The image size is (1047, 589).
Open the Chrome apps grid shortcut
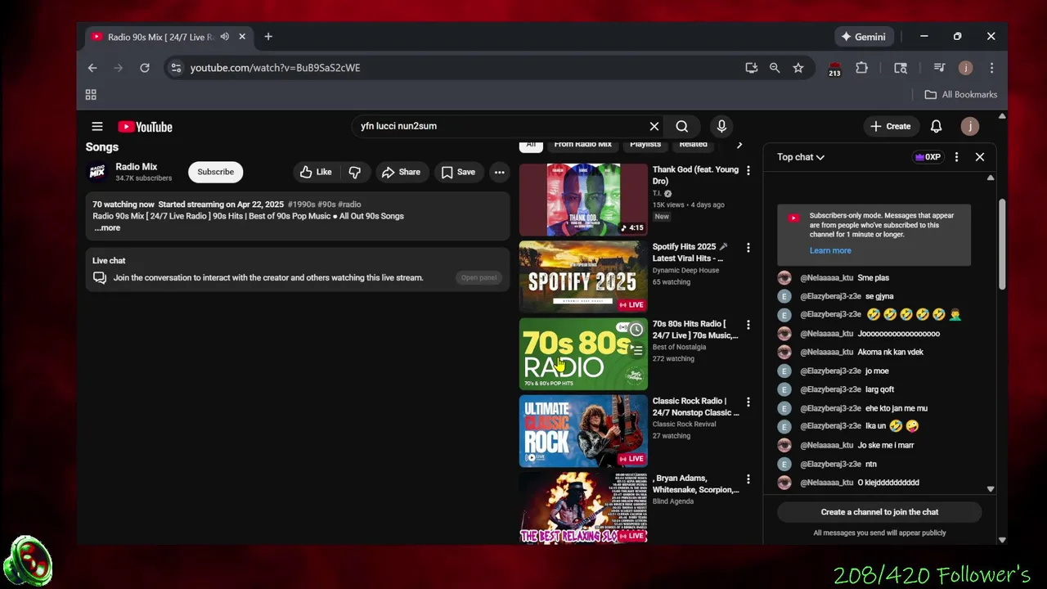click(x=91, y=95)
